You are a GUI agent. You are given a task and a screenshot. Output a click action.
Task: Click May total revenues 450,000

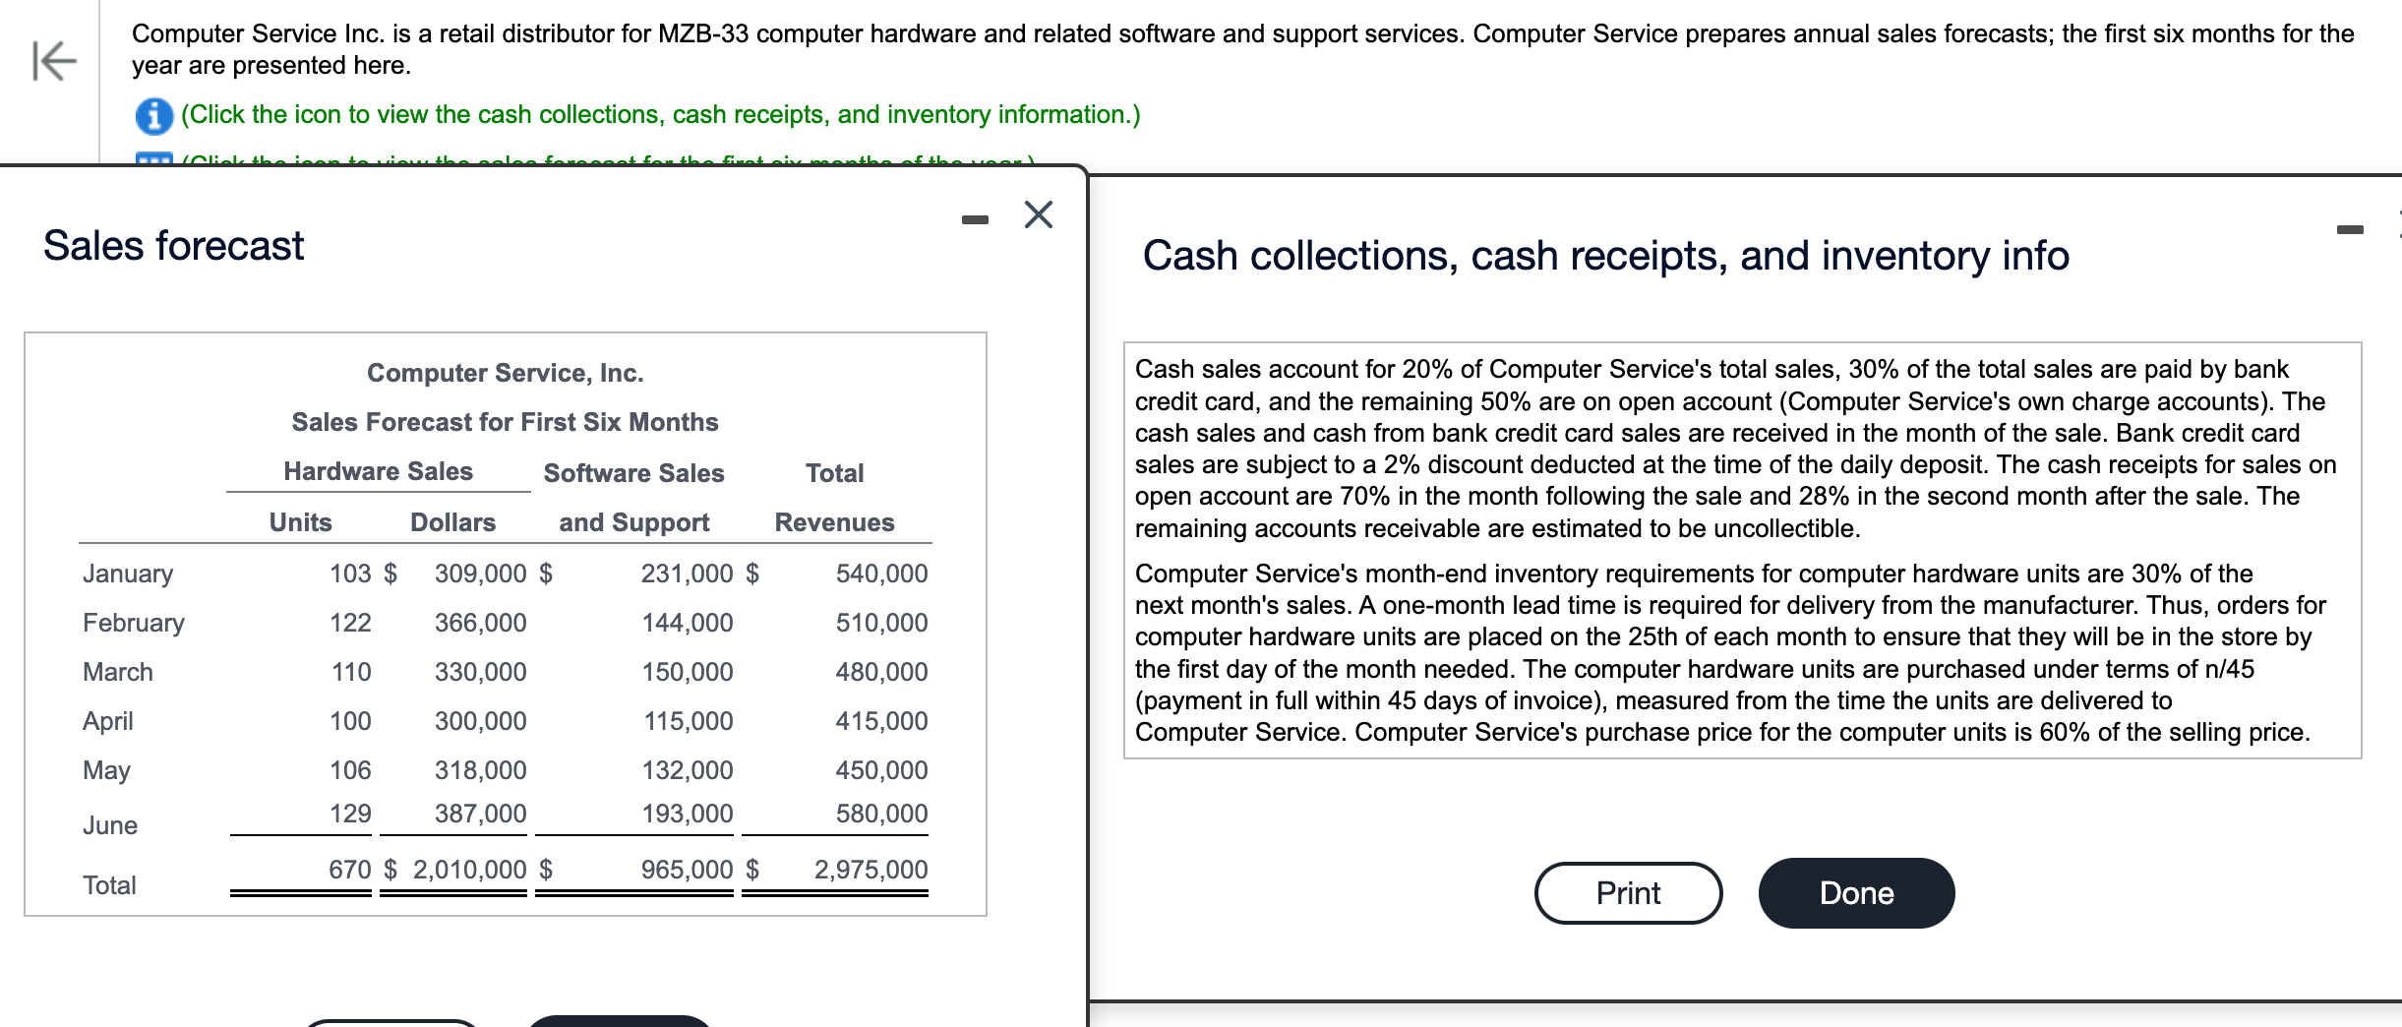(882, 770)
